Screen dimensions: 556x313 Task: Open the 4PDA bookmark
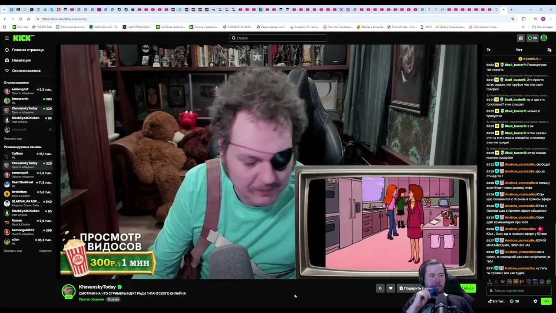[426, 27]
